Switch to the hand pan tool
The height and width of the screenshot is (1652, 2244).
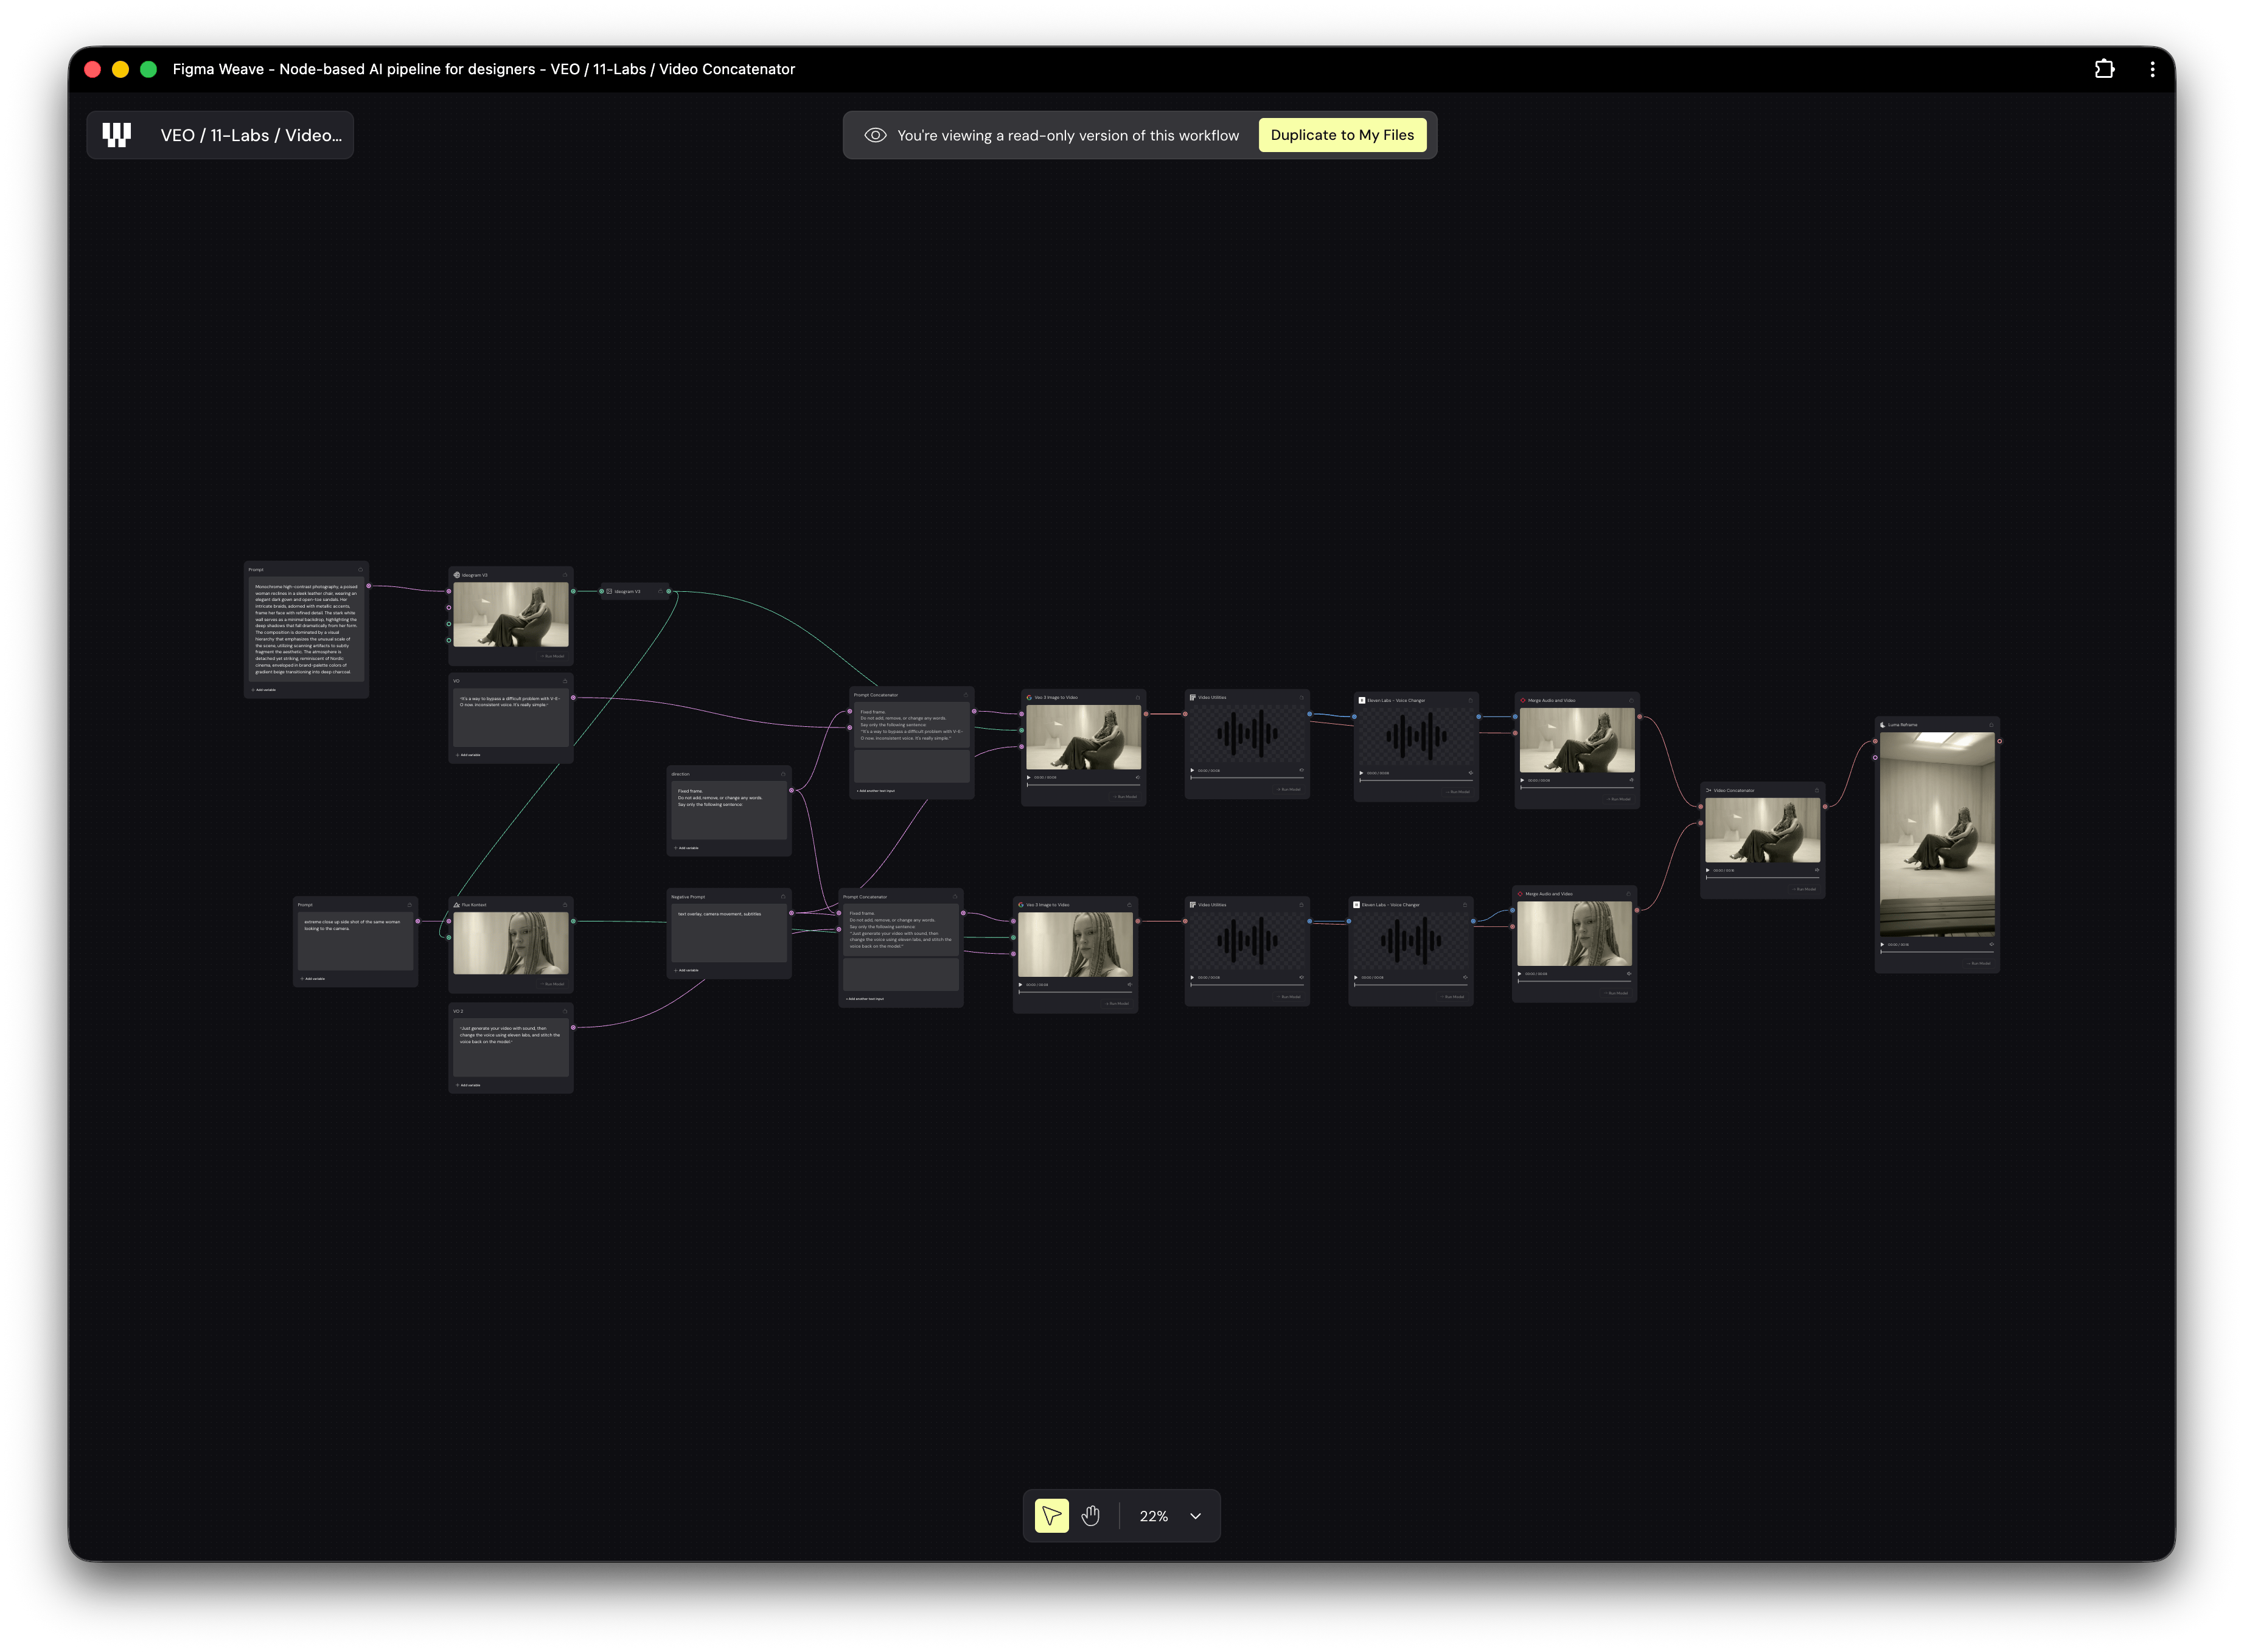(1090, 1516)
